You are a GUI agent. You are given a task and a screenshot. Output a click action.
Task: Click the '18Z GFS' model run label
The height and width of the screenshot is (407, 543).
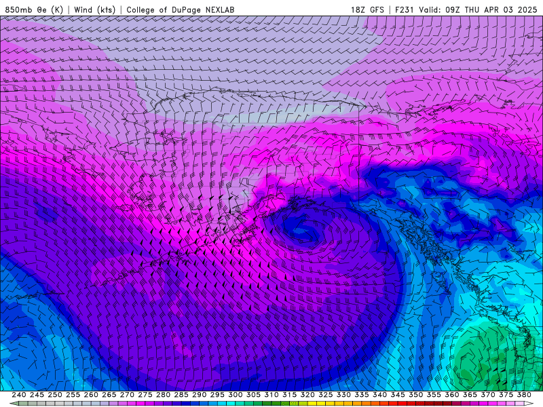click(367, 9)
